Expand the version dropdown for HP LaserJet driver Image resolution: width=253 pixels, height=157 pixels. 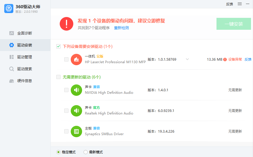click(187, 59)
